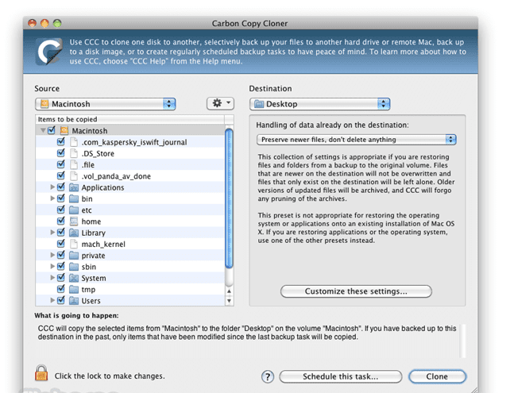Click the Macintosh disk icon in tree

coord(64,130)
